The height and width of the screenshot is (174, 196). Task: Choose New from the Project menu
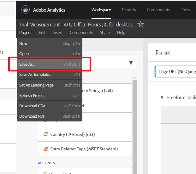point(50,44)
